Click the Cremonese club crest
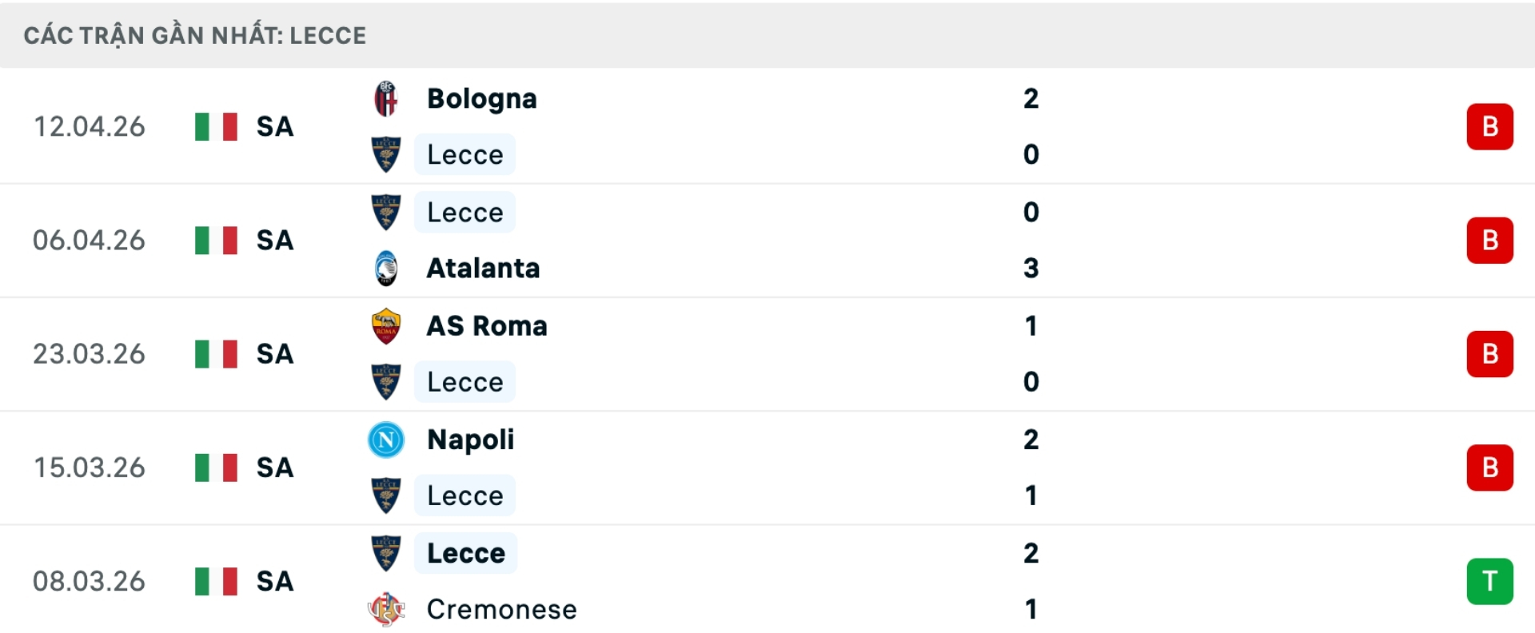The height and width of the screenshot is (633, 1535). pos(386,610)
